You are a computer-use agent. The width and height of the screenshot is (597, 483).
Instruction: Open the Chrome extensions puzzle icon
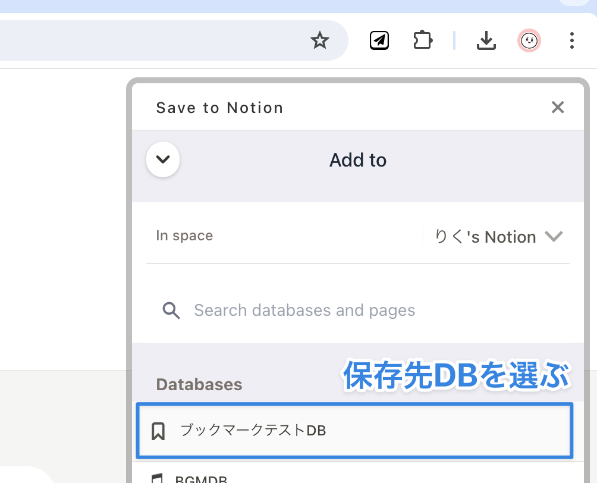tap(423, 40)
